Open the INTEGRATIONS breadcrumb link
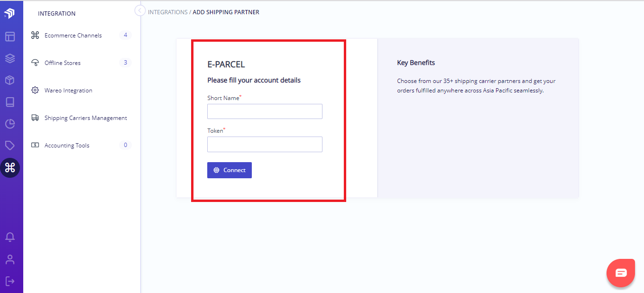The image size is (644, 293). point(167,12)
